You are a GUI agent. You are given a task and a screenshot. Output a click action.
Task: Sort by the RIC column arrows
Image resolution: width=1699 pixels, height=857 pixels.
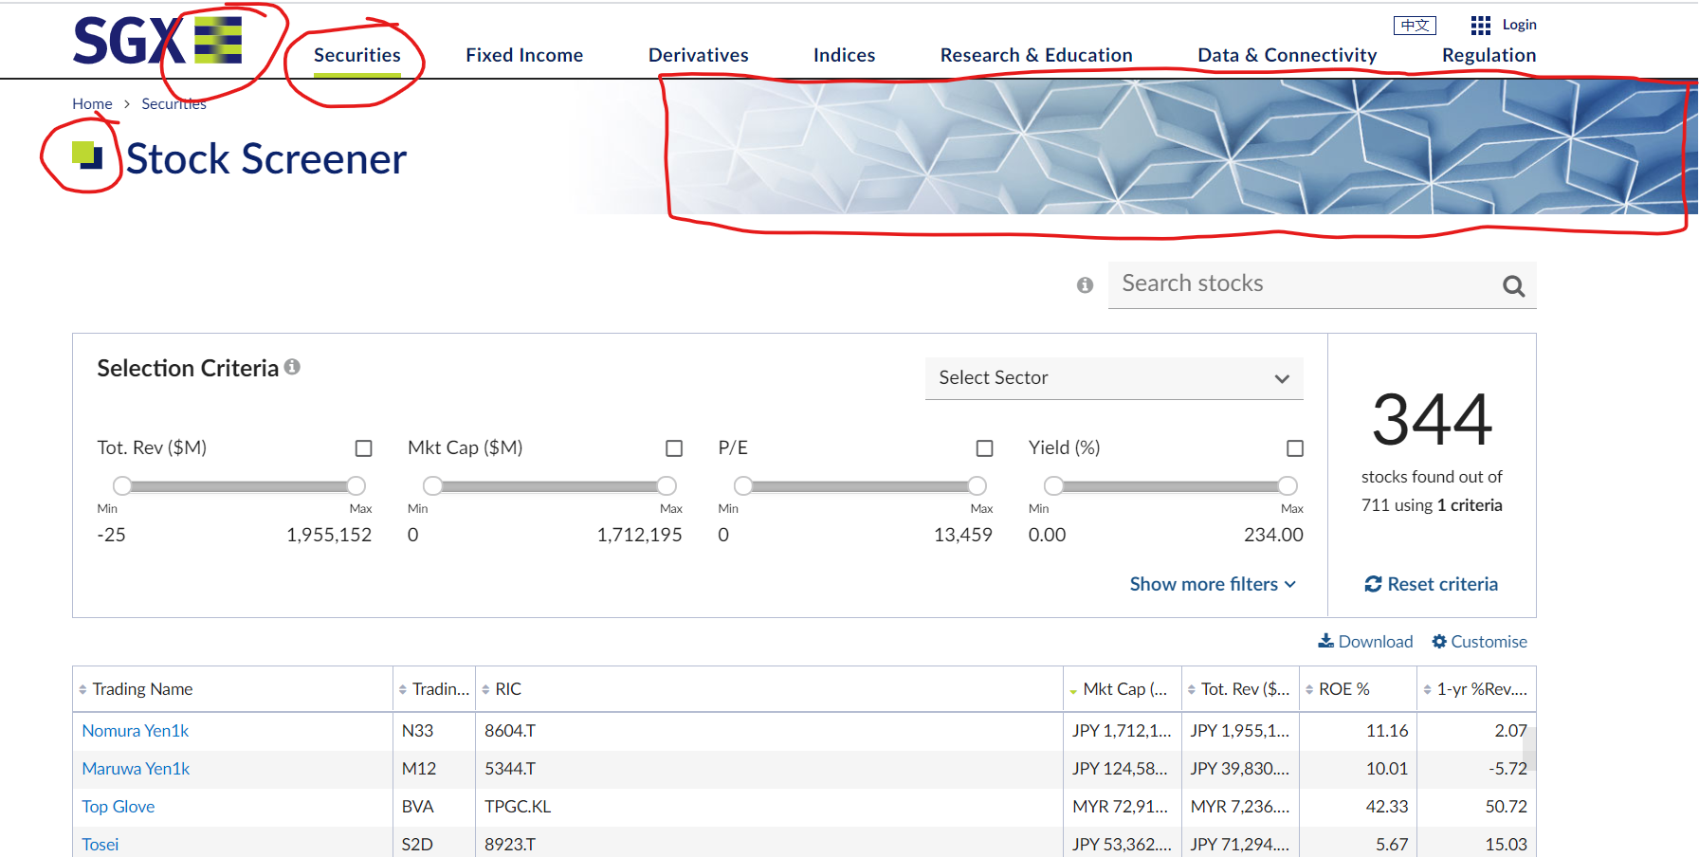point(485,690)
